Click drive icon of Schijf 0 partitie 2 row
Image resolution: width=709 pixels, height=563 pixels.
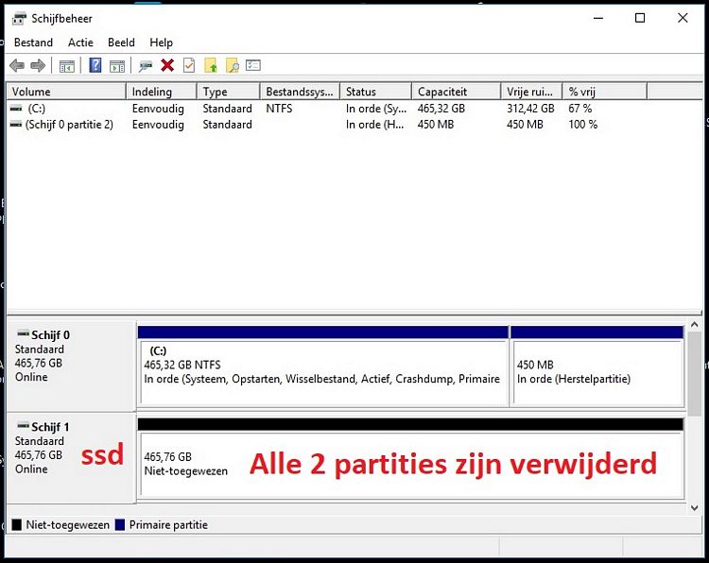(16, 125)
